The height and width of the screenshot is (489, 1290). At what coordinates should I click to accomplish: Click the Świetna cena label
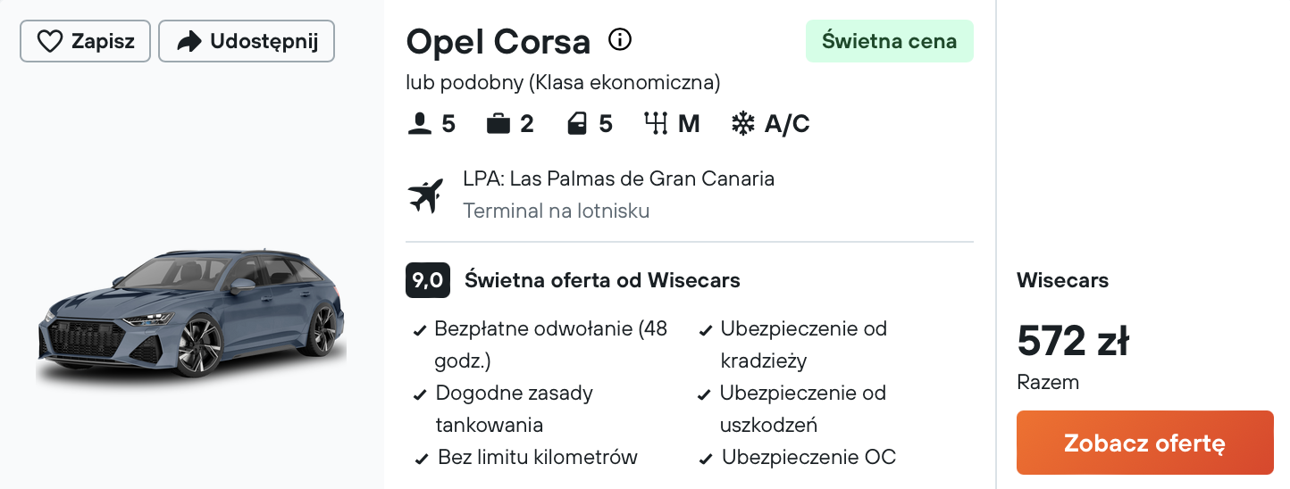coord(890,41)
